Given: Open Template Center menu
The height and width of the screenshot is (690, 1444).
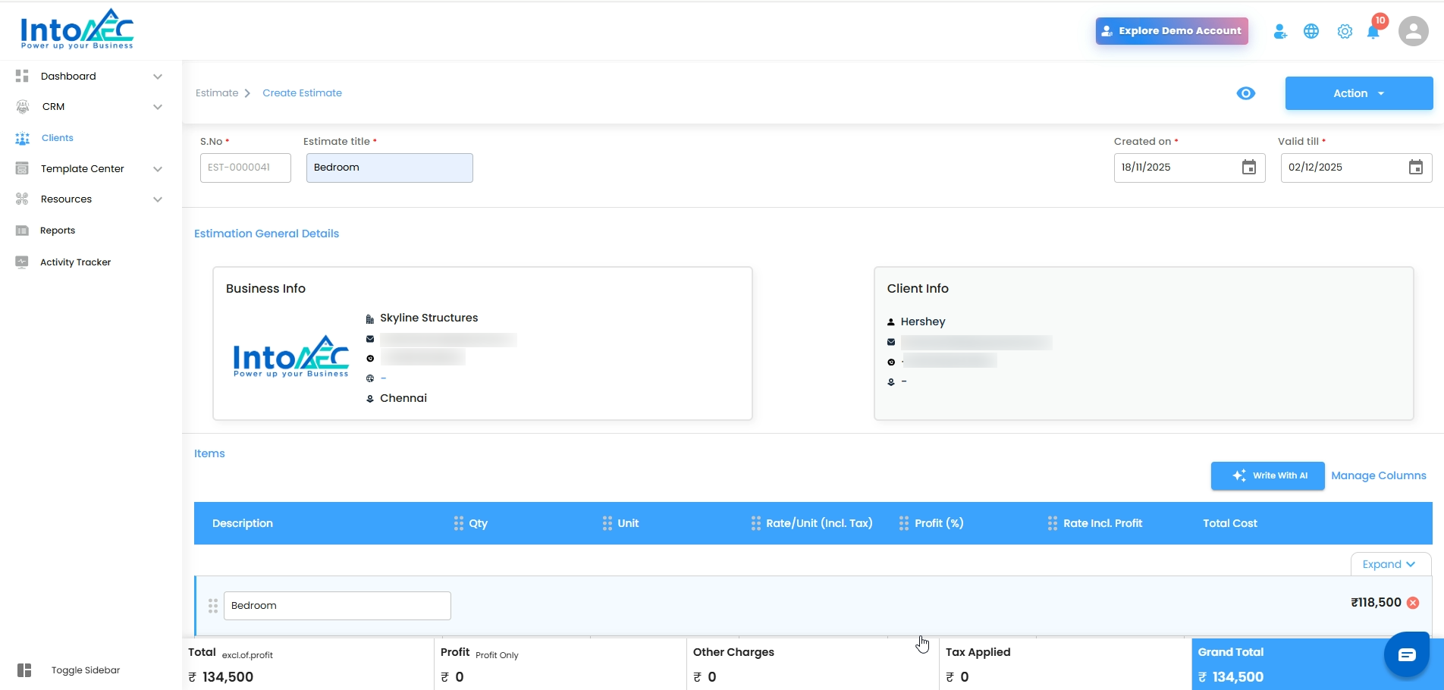Looking at the screenshot, I should (x=83, y=168).
